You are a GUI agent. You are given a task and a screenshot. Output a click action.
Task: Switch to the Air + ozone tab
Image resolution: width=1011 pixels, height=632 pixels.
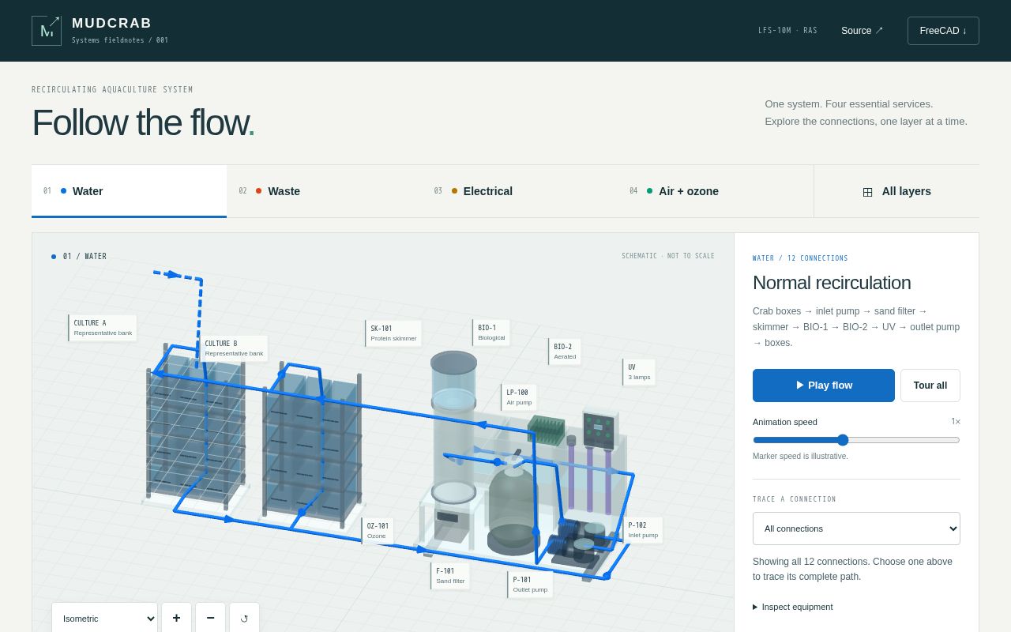point(716,191)
